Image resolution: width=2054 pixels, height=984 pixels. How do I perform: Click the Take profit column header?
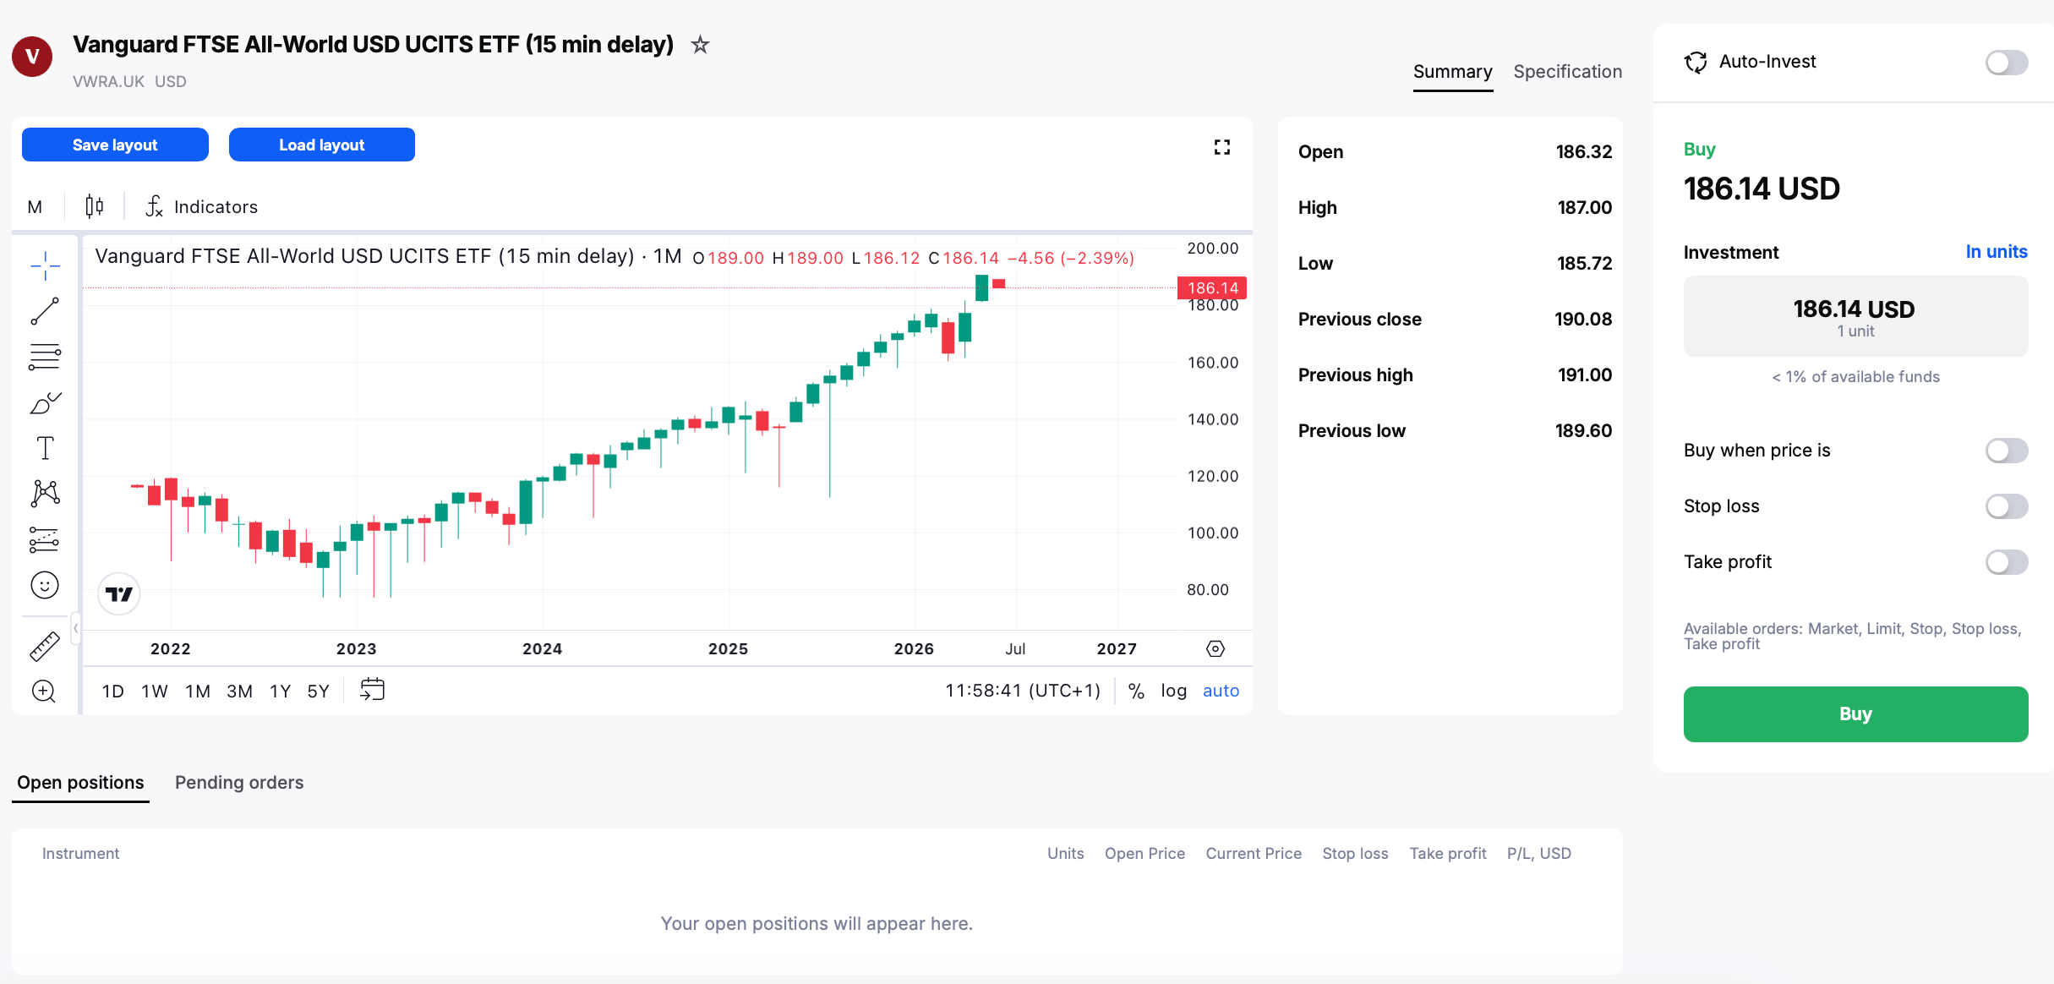click(1447, 854)
